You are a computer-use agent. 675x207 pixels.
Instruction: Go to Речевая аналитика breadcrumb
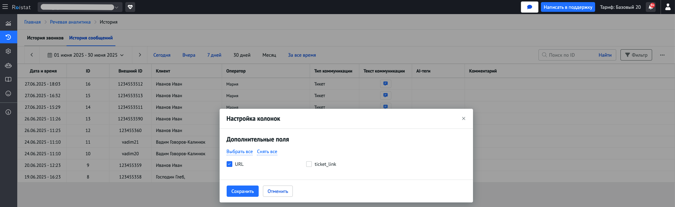70,22
